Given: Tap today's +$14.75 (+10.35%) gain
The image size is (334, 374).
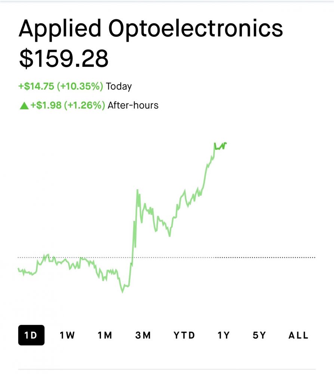Looking at the screenshot, I should point(61,87).
